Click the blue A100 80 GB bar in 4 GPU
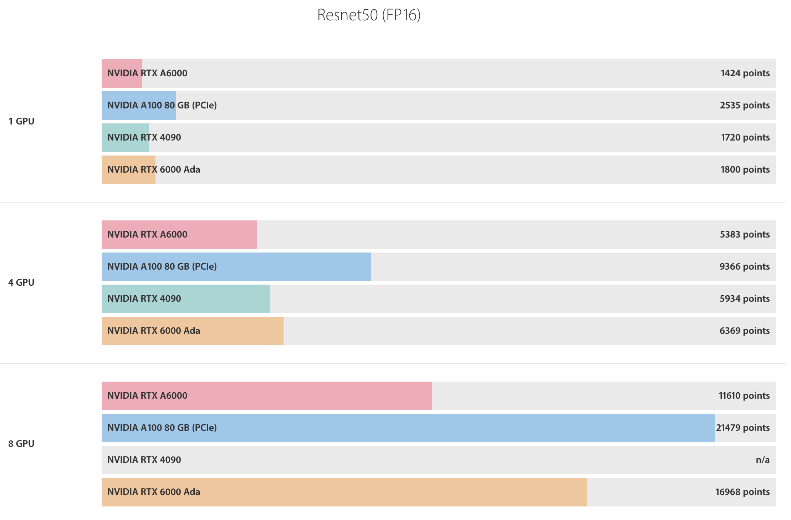This screenshot has width=791, height=520. 236,267
